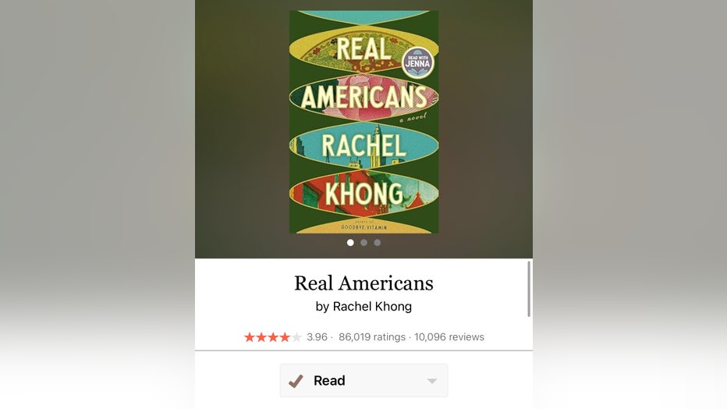Image resolution: width=727 pixels, height=409 pixels.
Task: Click the Read with Jenna badge
Action: [418, 62]
